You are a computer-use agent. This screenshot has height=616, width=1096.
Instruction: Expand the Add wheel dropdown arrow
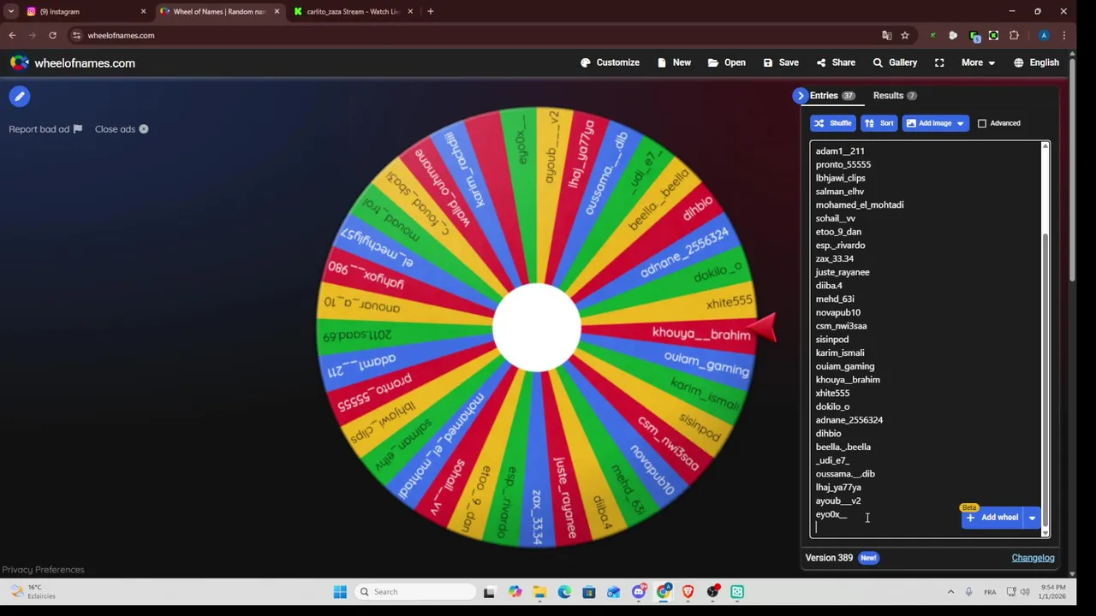[x=1032, y=518]
